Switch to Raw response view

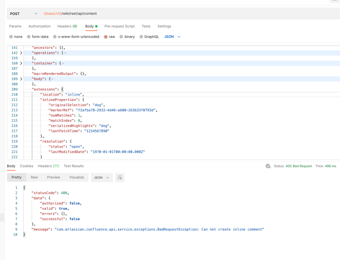(x=34, y=178)
